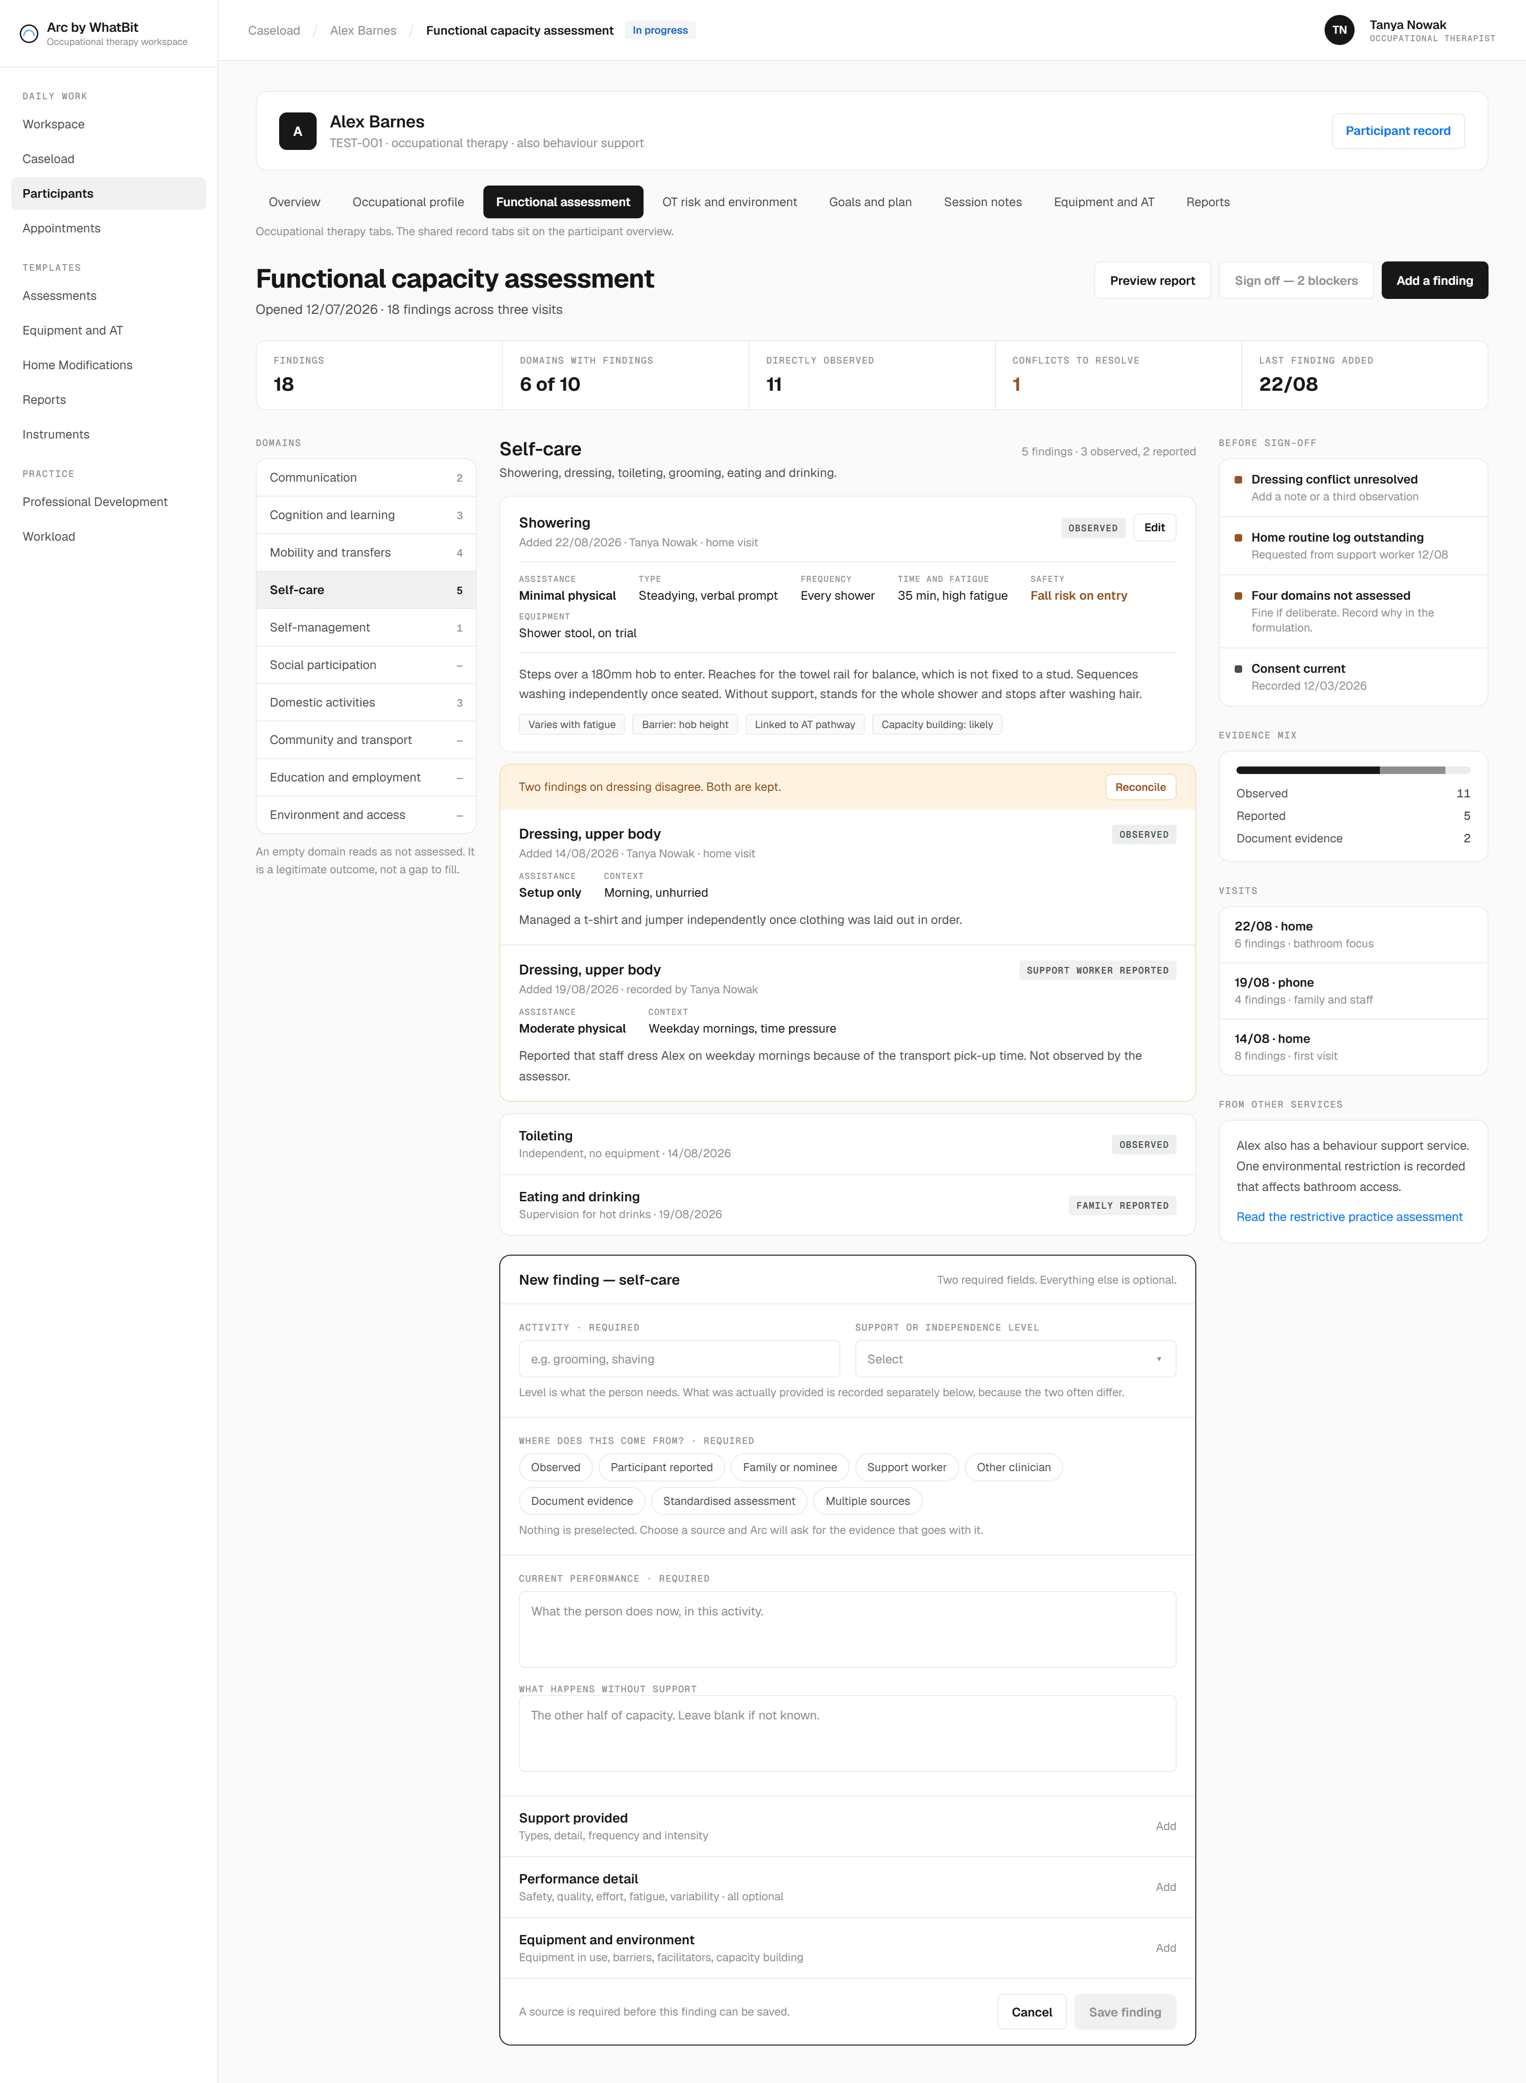Screen dimensions: 1526x2083
Task: Click into the Activity input field
Action: pos(679,1359)
